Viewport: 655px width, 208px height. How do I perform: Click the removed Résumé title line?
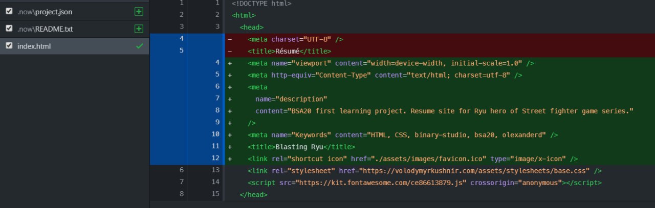440,51
